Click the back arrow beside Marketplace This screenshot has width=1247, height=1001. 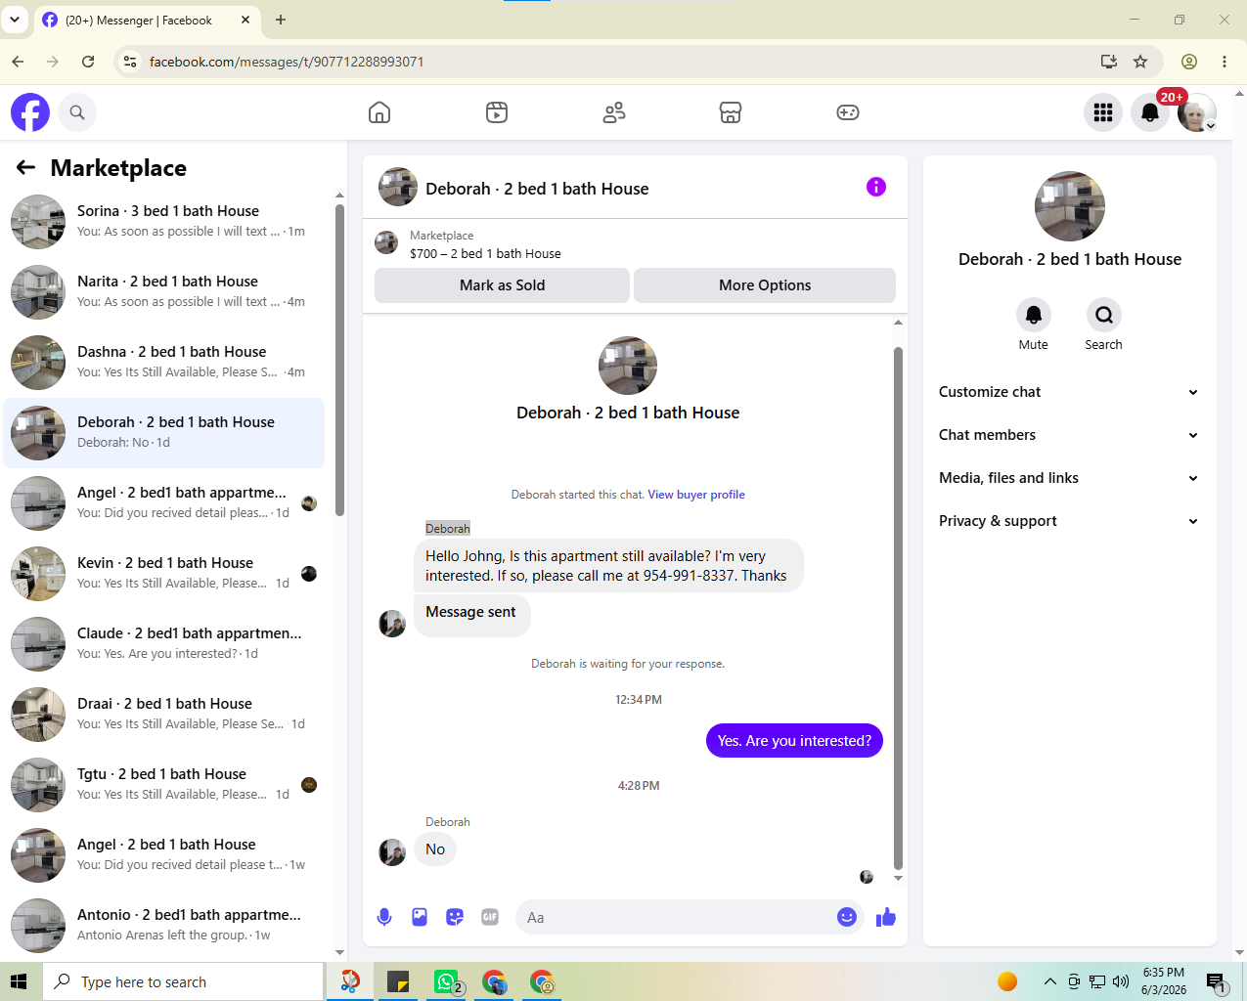(x=25, y=168)
